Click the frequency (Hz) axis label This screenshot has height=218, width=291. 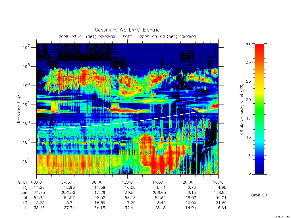pos(18,109)
